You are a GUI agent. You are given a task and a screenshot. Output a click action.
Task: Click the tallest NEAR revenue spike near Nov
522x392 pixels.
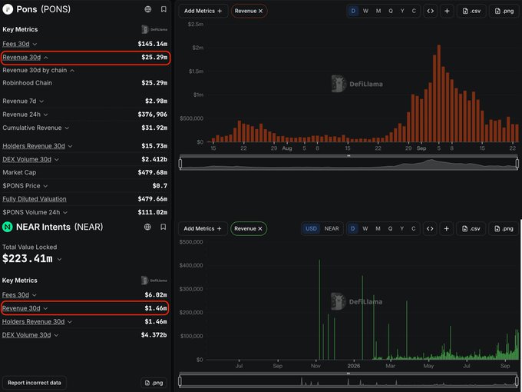pyautogui.click(x=319, y=310)
